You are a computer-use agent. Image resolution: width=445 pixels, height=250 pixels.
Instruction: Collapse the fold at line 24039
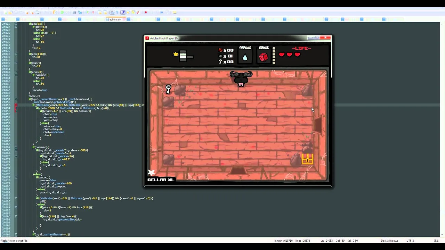tap(16, 63)
